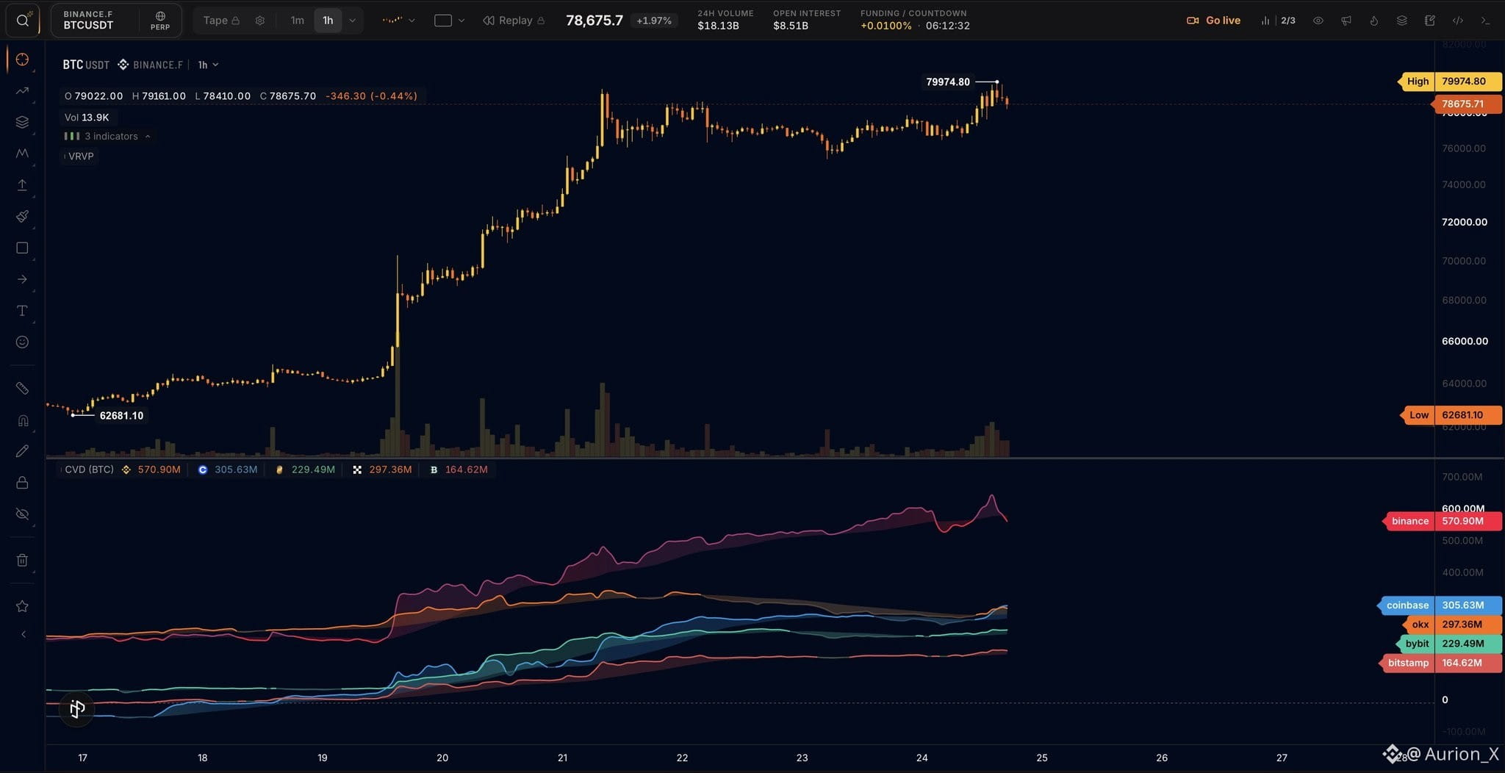Open the notes edit icon
This screenshot has width=1505, height=773.
(x=1430, y=21)
